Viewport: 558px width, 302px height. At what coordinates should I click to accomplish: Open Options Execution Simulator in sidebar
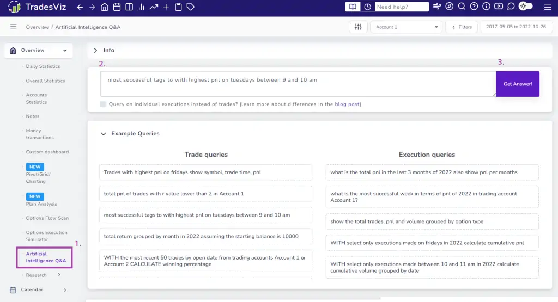pyautogui.click(x=46, y=236)
